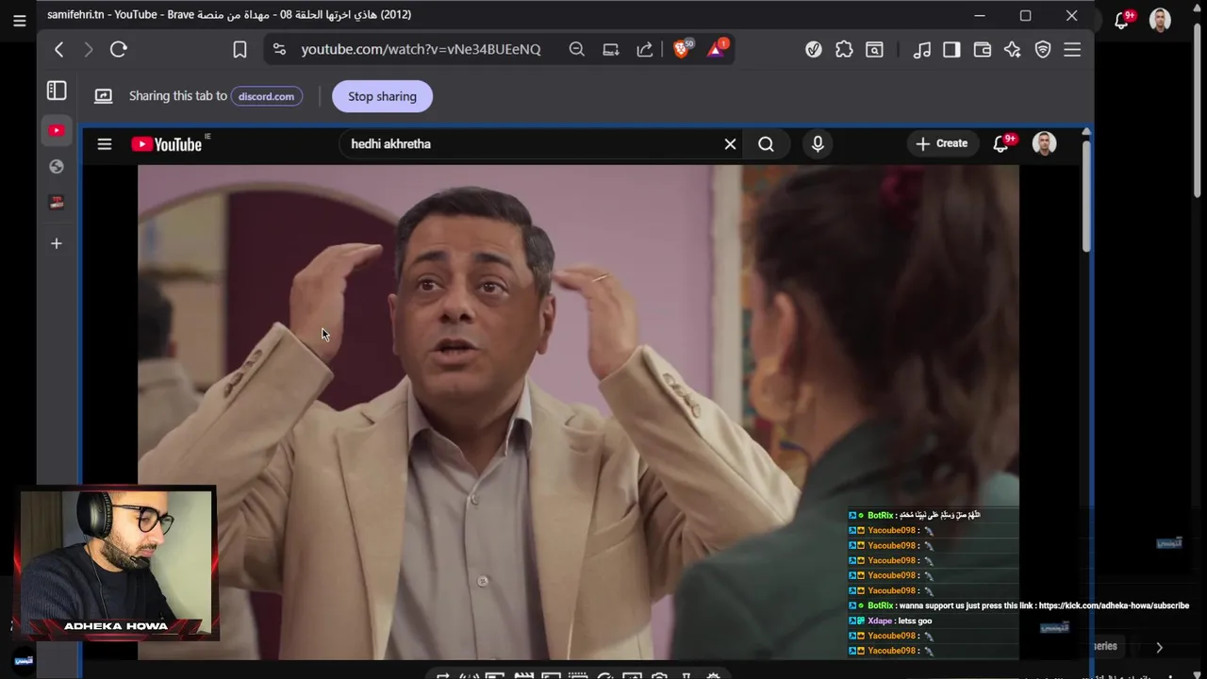
Task: Open Leo AI sparkle icon
Action: [x=1013, y=49]
